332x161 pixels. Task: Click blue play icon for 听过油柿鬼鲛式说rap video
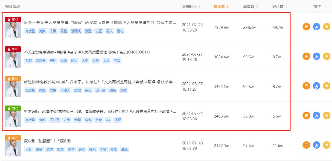(x=317, y=86)
